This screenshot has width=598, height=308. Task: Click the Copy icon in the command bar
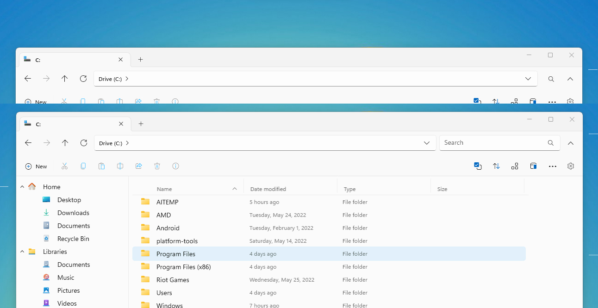(x=83, y=166)
